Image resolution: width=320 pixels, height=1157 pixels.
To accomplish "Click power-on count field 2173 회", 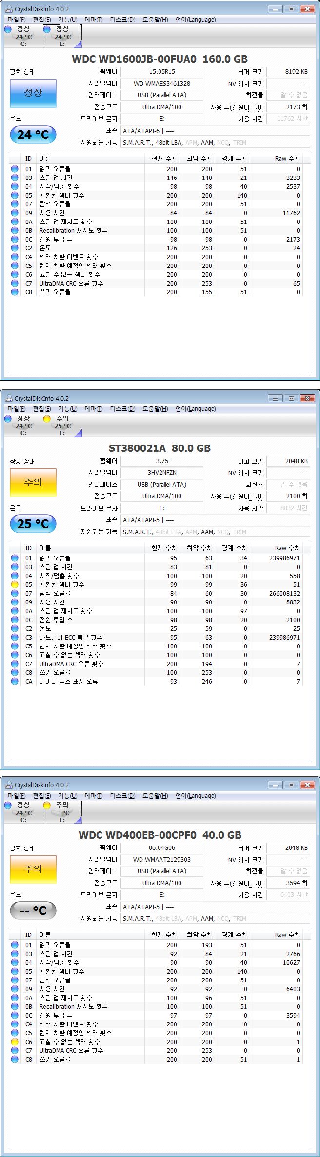I will [288, 107].
